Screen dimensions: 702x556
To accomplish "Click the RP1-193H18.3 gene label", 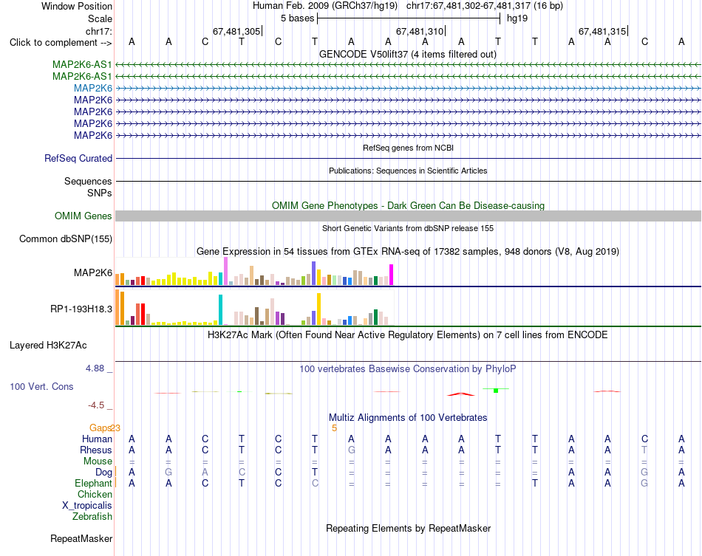I will pyautogui.click(x=81, y=309).
